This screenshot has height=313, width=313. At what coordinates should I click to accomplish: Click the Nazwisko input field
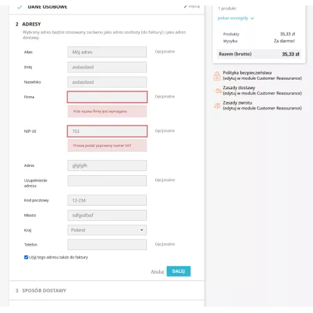(107, 82)
